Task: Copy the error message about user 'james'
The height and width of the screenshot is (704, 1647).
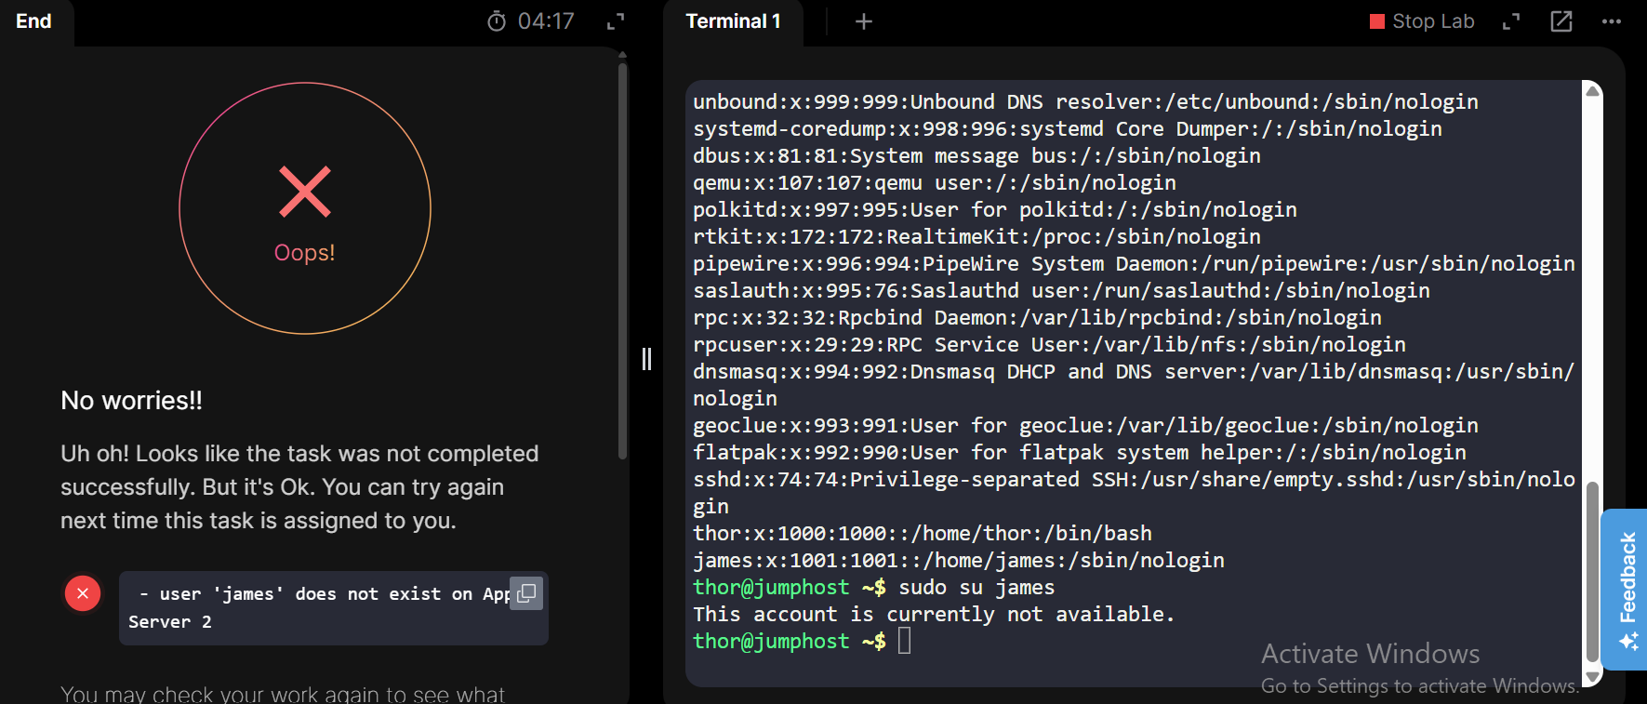Action: (x=526, y=593)
